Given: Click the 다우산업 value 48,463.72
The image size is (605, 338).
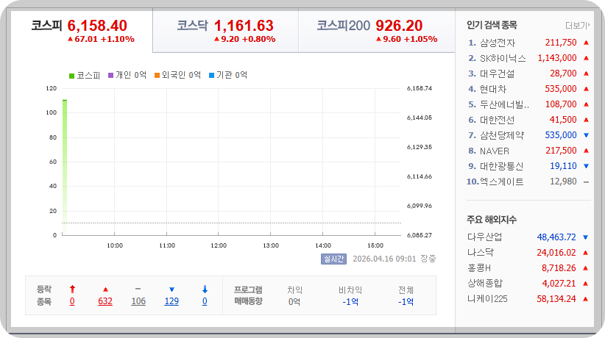Looking at the screenshot, I should pyautogui.click(x=556, y=237).
